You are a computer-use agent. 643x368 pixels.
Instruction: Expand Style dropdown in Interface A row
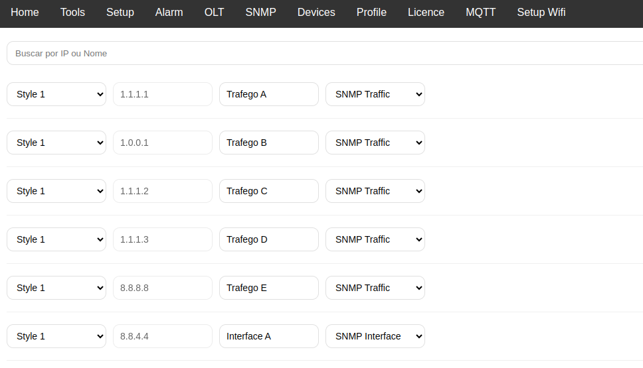pyautogui.click(x=56, y=336)
